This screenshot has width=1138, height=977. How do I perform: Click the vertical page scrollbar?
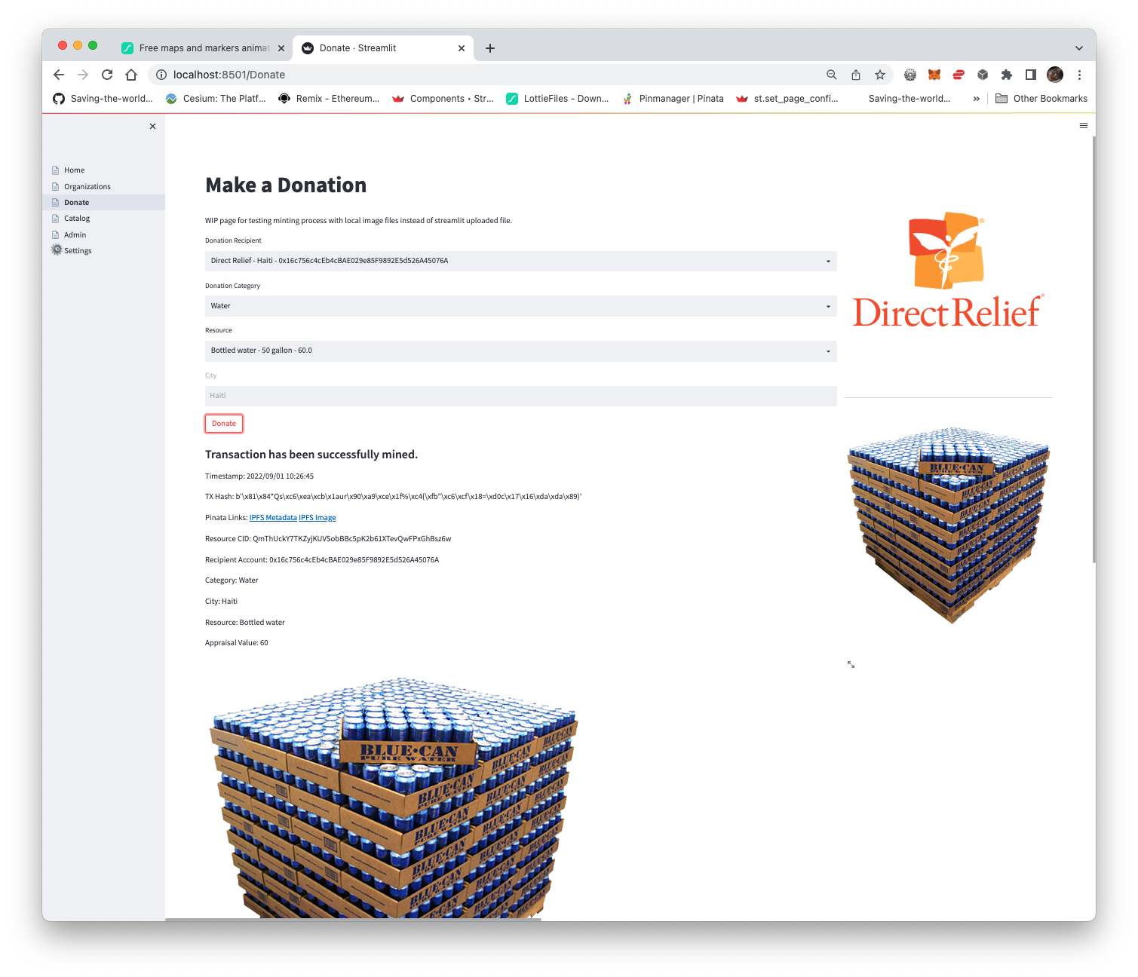[x=1094, y=349]
